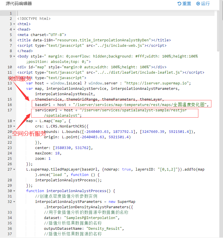Click the <!DOCTYPE html> text

34,19
